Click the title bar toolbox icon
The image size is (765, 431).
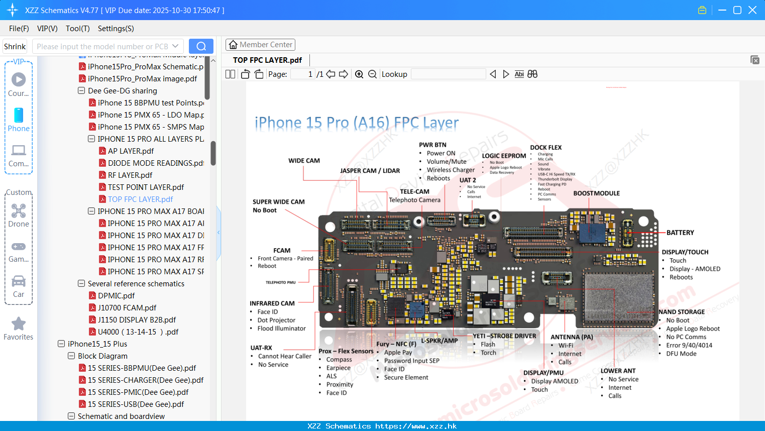point(702,10)
